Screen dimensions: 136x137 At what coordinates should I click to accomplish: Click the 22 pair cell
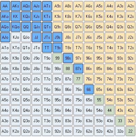[x=130, y=131]
